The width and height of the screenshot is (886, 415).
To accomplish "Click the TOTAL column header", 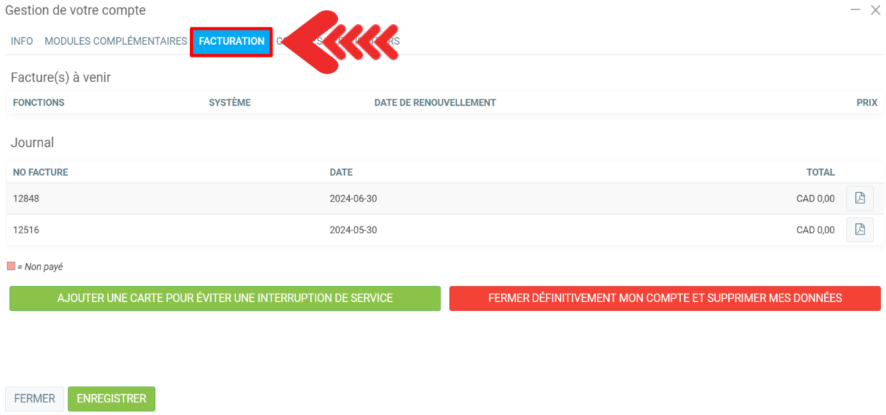I will (820, 172).
